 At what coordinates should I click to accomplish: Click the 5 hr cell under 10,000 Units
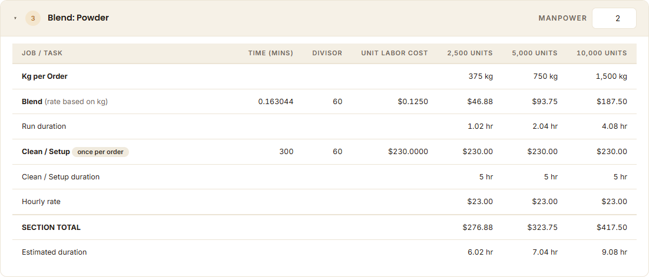[x=621, y=177]
